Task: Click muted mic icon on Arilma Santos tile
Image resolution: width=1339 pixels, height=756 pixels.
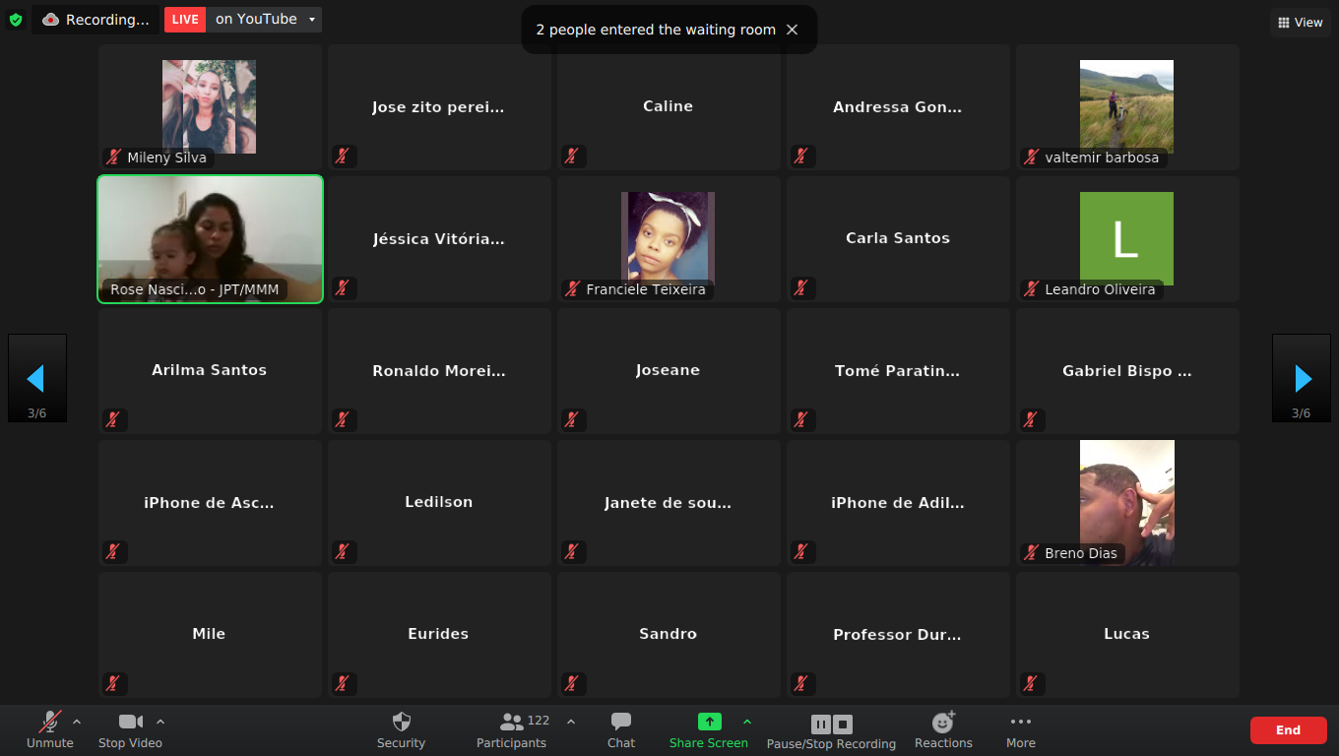Action: [x=113, y=420]
